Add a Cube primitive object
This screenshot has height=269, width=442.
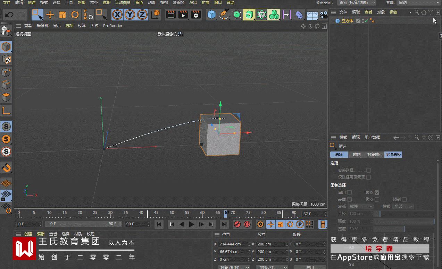(211, 15)
